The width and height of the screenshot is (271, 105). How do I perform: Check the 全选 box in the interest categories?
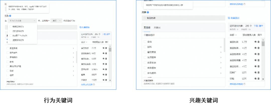[x=145, y=42]
